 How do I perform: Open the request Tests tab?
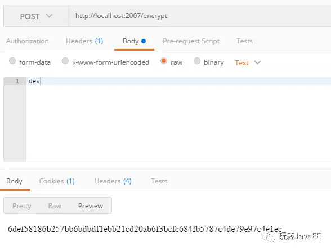tap(244, 41)
